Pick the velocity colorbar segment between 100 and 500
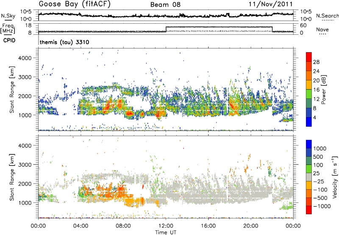Viewport: 339px width, 235px height. (309, 161)
